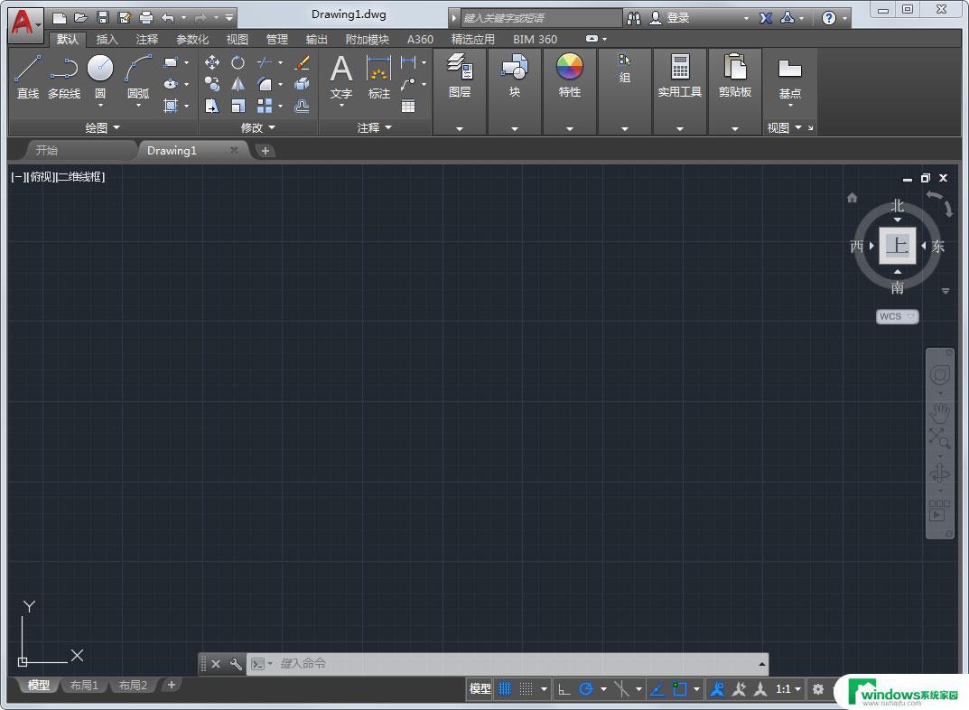The height and width of the screenshot is (710, 969).
Task: Toggle polar tracking in status bar
Action: [x=586, y=688]
